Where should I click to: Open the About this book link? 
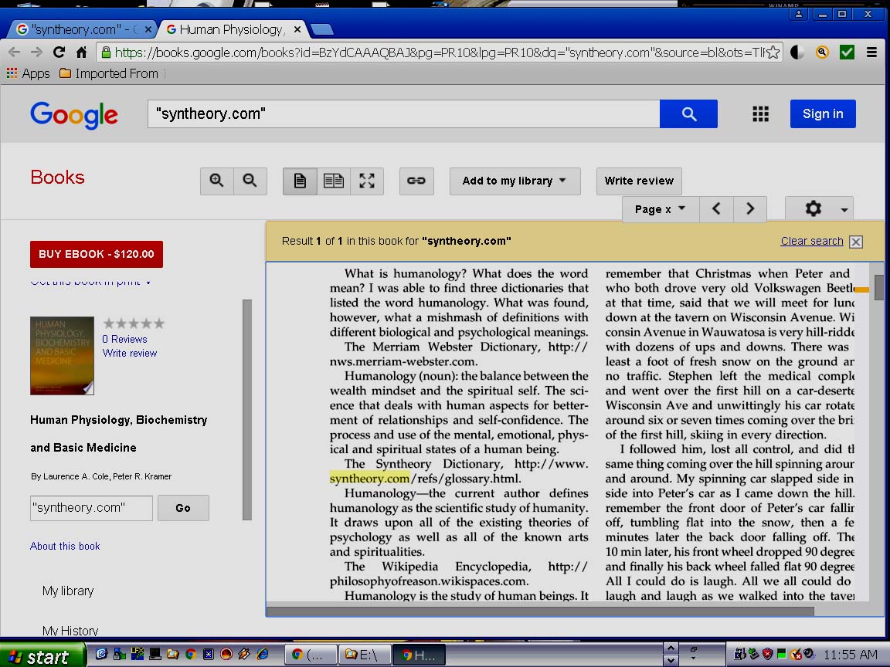[65, 547]
